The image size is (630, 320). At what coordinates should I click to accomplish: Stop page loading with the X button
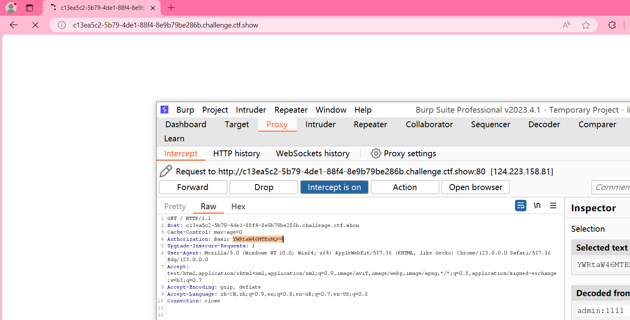35,25
